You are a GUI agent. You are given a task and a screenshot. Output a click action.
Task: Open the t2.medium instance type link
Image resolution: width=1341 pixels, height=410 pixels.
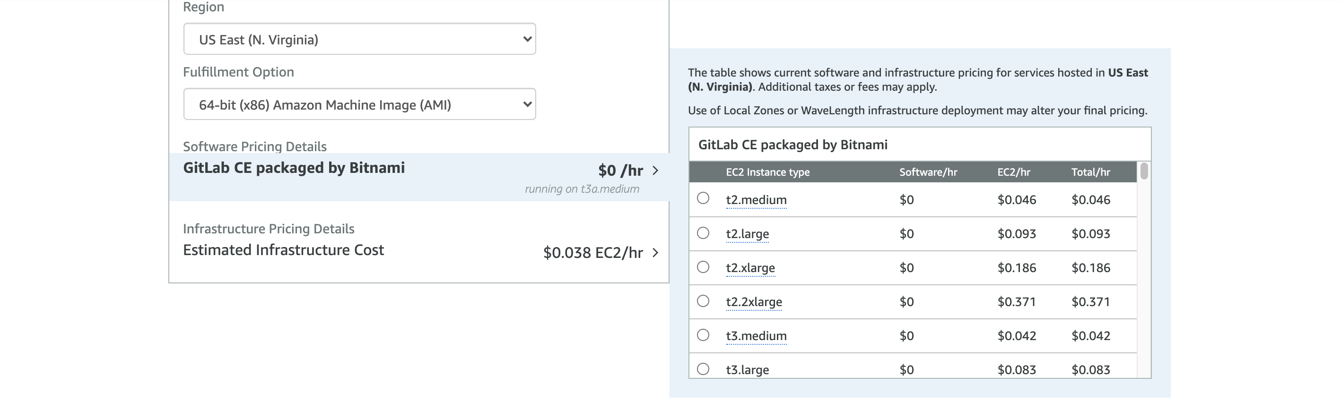coord(756,200)
